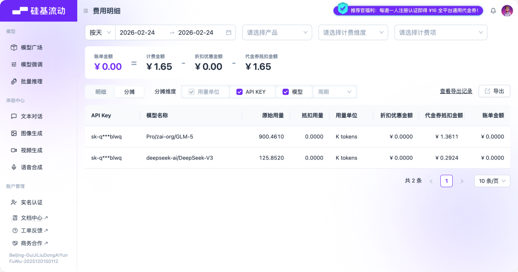Image resolution: width=518 pixels, height=272 pixels.
Task: Toggle the 用量单位 checkbox
Action: pyautogui.click(x=192, y=92)
